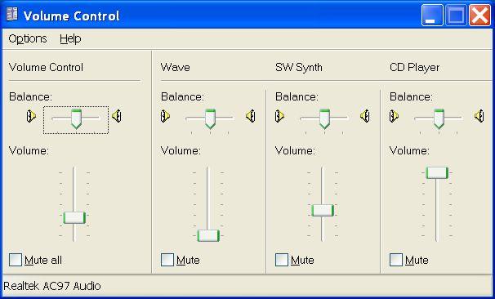Click the SW Synth volume slider thumb
The width and height of the screenshot is (495, 299).
tap(323, 210)
